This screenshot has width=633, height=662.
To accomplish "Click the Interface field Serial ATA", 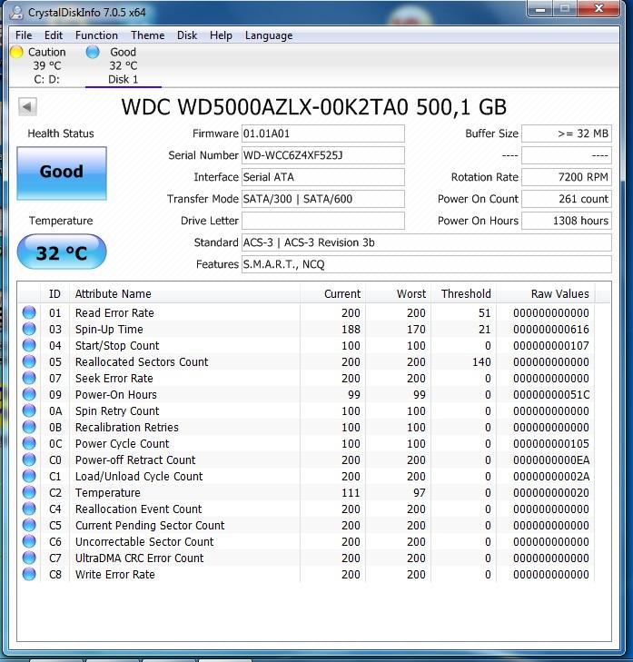I will (323, 177).
